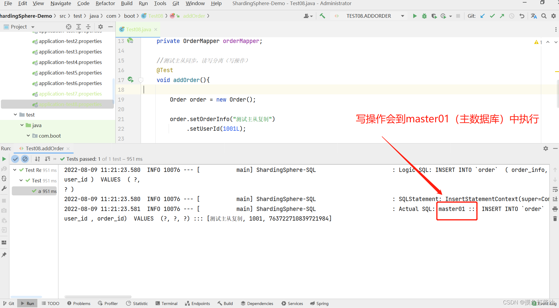Collapse the java folder in project tree
This screenshot has width=559, height=308.
(22, 125)
